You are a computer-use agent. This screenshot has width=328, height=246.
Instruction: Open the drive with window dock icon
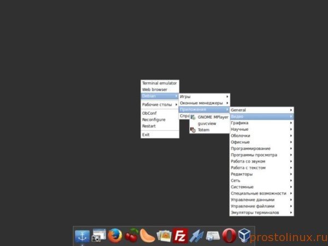point(213,236)
